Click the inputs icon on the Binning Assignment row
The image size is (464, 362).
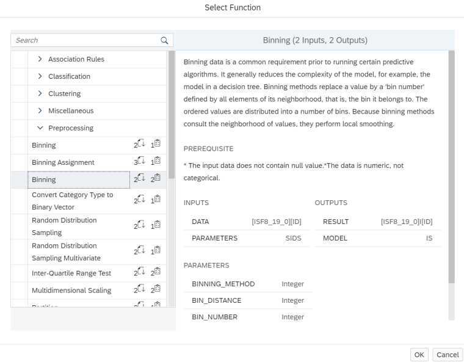click(x=140, y=162)
